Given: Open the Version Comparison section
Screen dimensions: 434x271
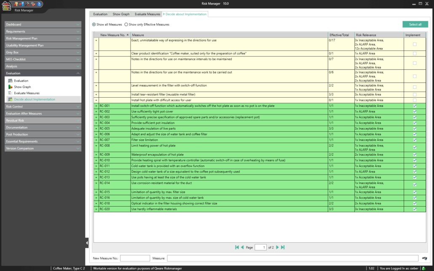Looking at the screenshot, I should point(43,149).
